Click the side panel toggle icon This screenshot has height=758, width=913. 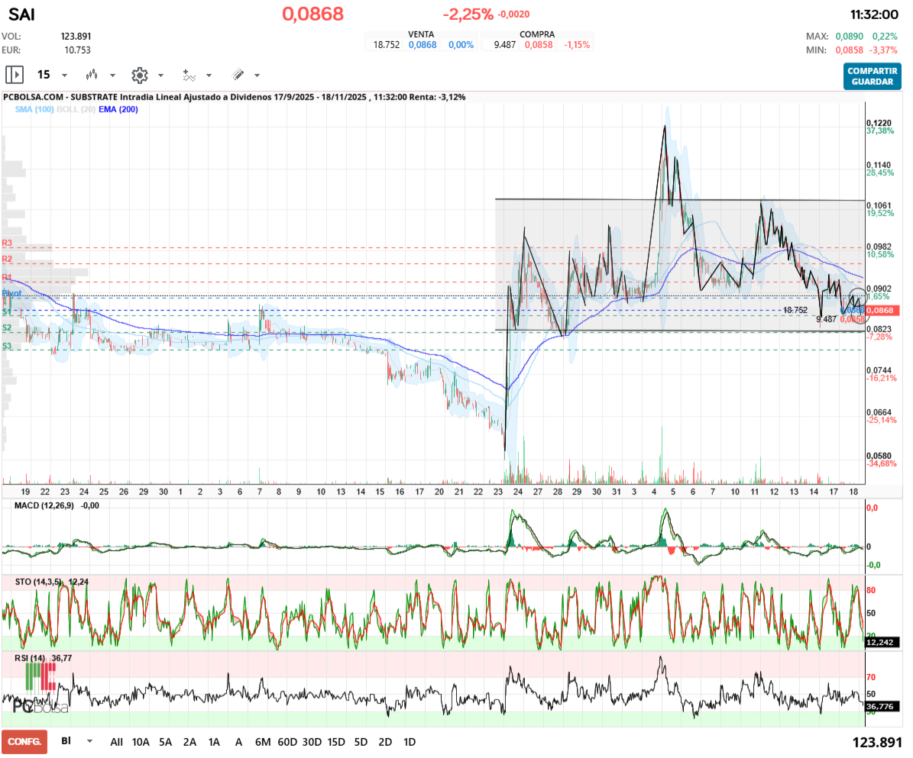coord(15,75)
